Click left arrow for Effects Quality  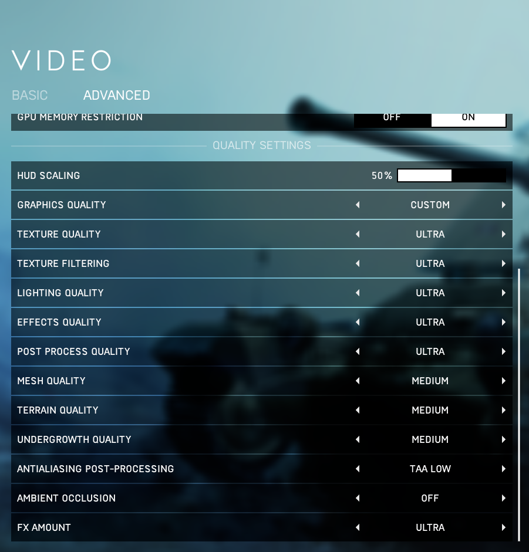click(358, 322)
